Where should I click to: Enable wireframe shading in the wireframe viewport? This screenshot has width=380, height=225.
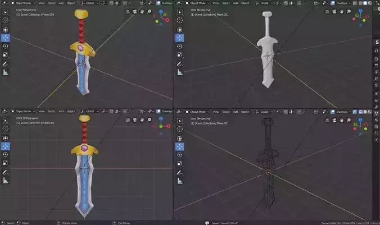tap(361, 112)
